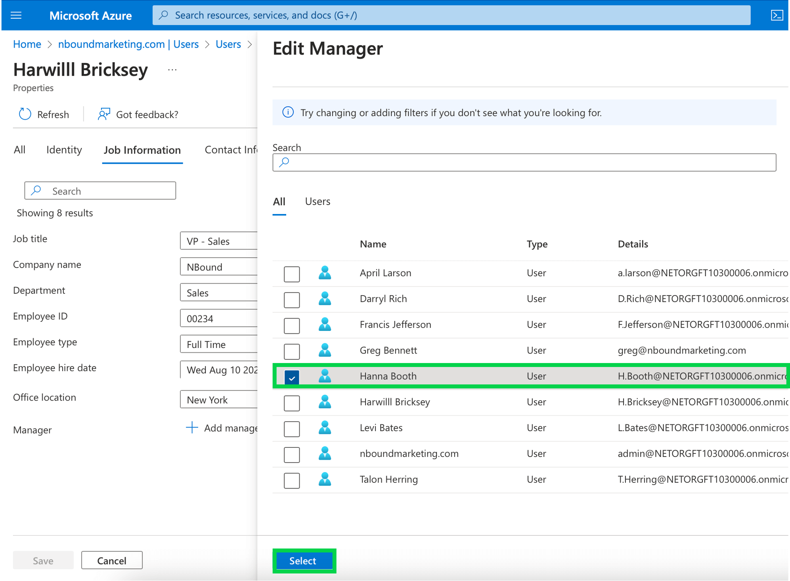The image size is (790, 581).
Task: Open the ellipsis menu next to Harwilll Bricksey
Action: coord(172,69)
